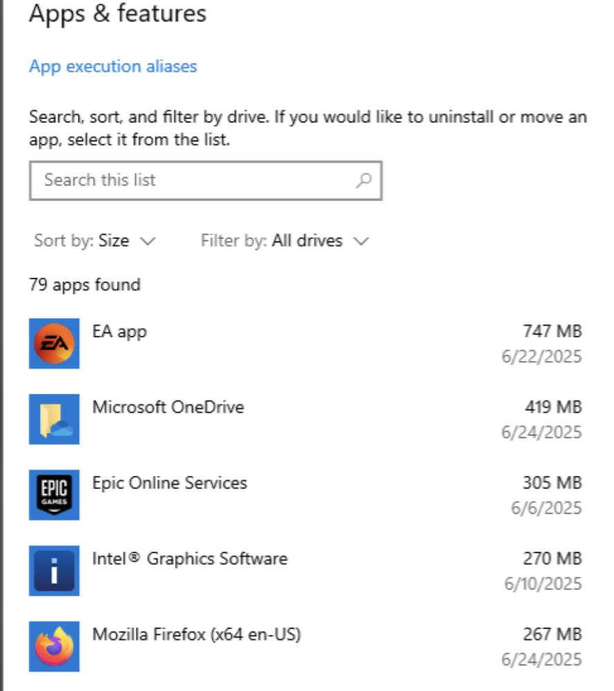
Task: Open App execution aliases link
Action: point(113,66)
